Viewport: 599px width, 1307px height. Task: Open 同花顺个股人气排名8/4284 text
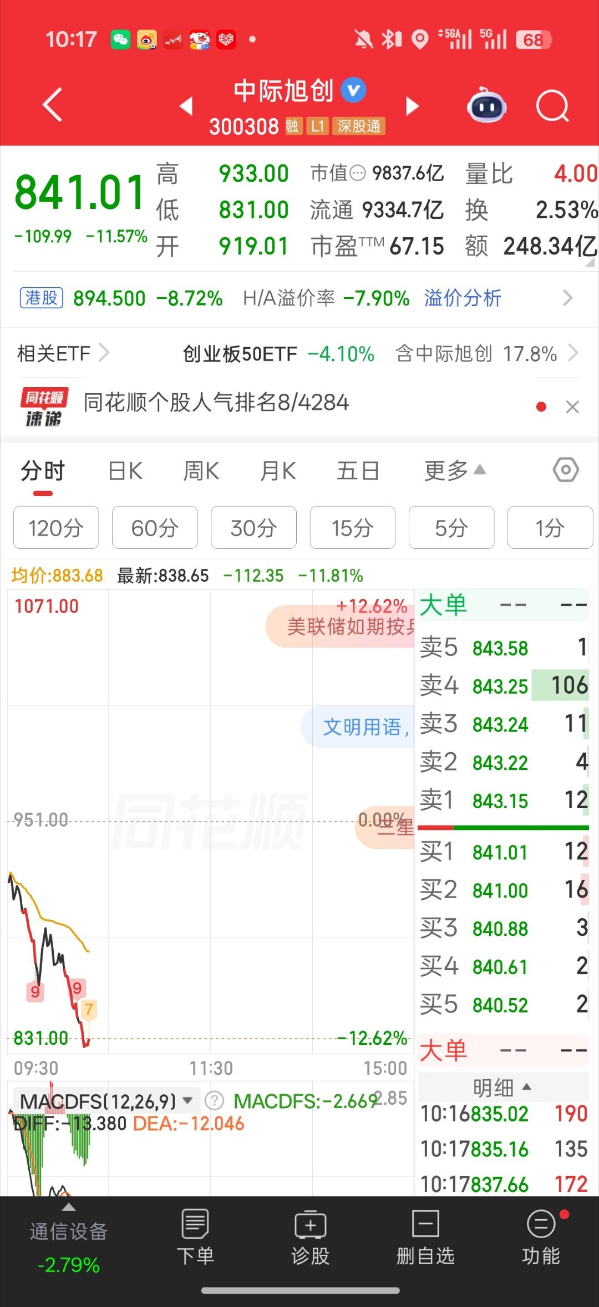pos(216,403)
